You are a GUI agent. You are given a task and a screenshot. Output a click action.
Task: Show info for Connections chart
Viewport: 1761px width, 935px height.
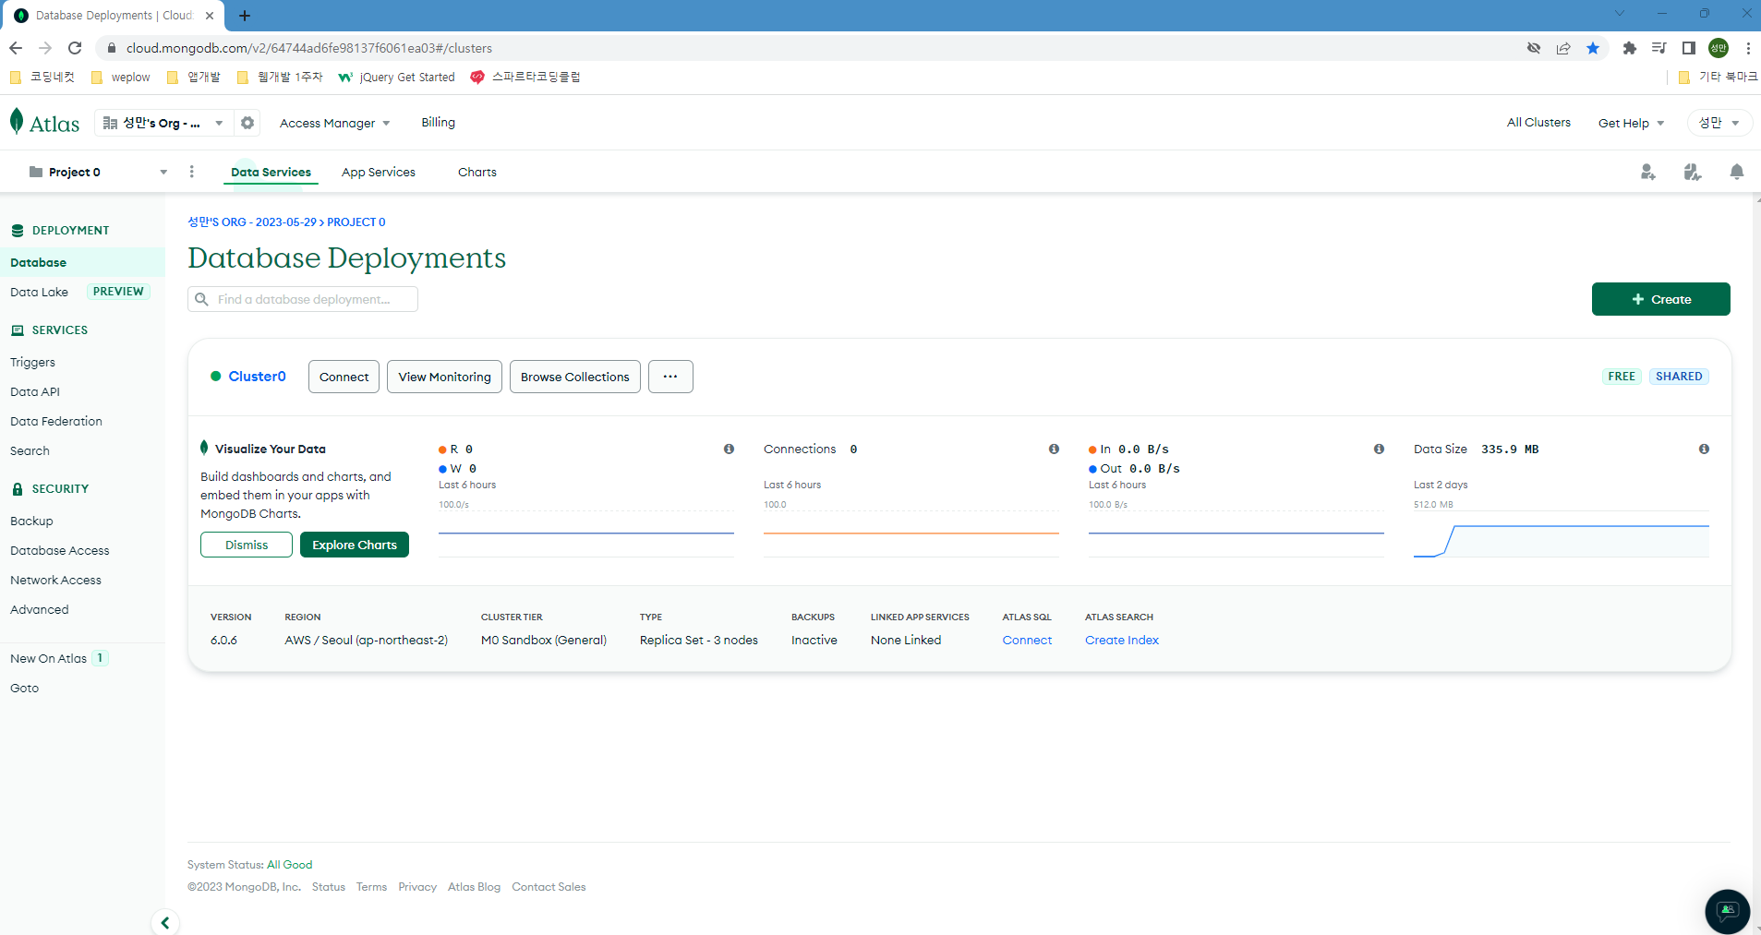point(1054,449)
